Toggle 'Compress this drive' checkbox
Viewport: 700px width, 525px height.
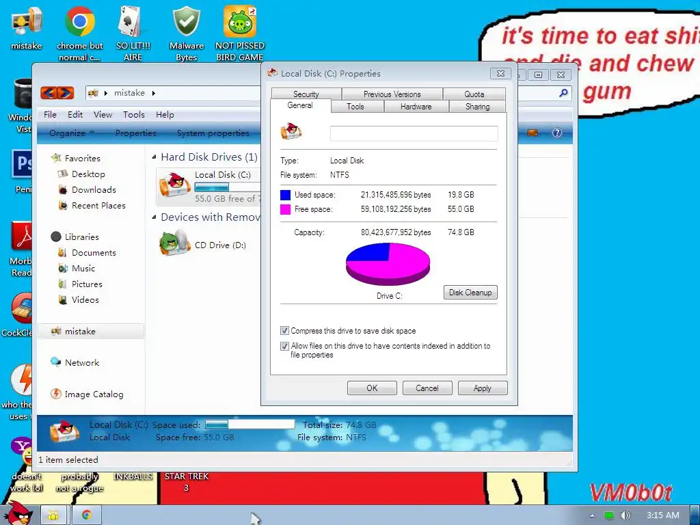(x=284, y=330)
